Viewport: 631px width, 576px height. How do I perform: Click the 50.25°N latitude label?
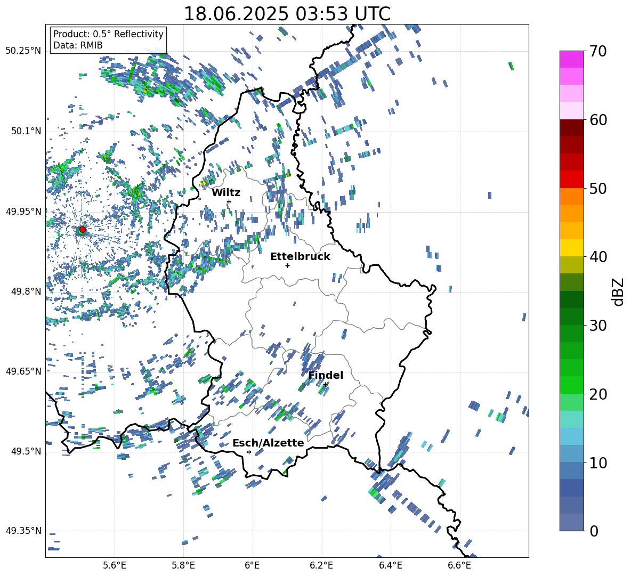23,51
